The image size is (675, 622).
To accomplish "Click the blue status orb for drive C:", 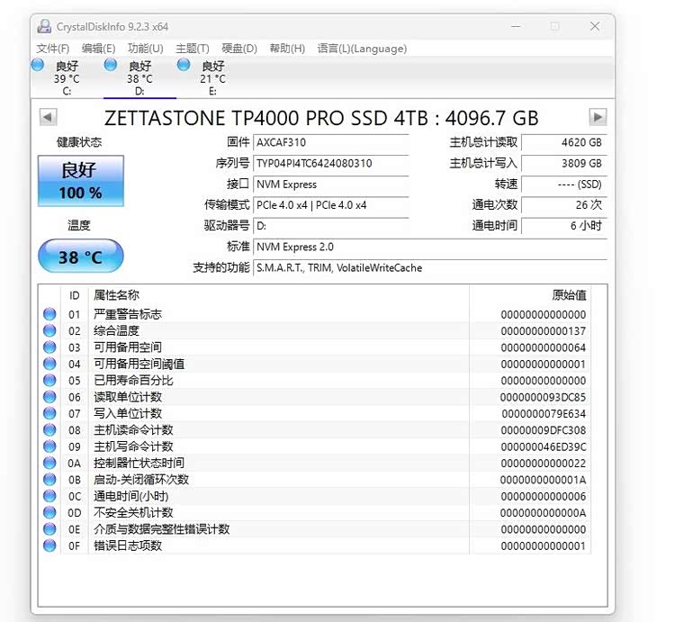I will [x=38, y=65].
